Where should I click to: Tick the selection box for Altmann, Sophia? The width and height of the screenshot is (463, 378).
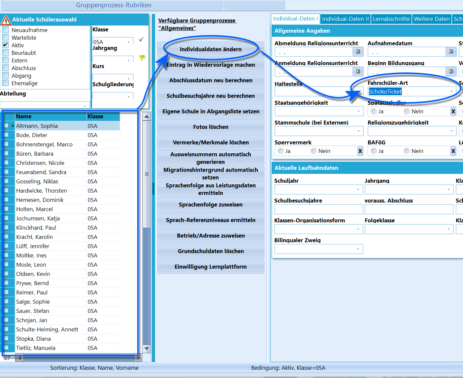coord(6,126)
